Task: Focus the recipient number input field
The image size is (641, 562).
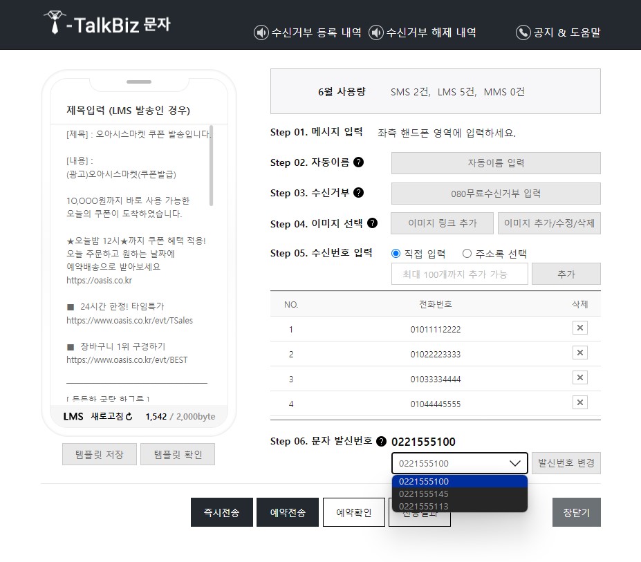Action: click(460, 274)
